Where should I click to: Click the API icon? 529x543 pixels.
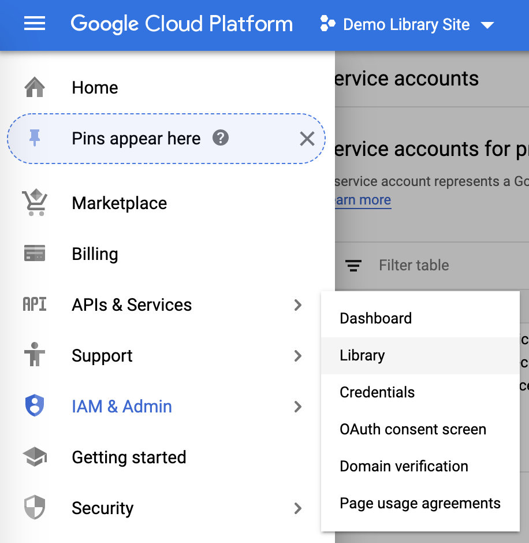tap(35, 304)
